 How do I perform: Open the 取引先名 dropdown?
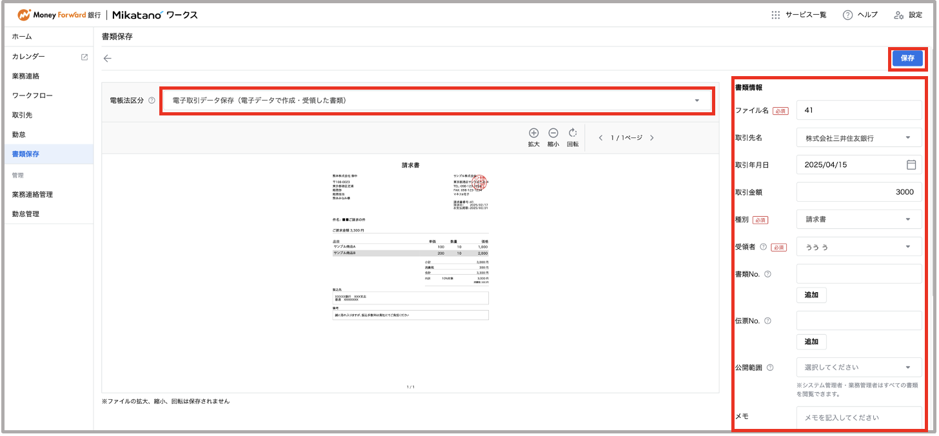[x=859, y=137]
